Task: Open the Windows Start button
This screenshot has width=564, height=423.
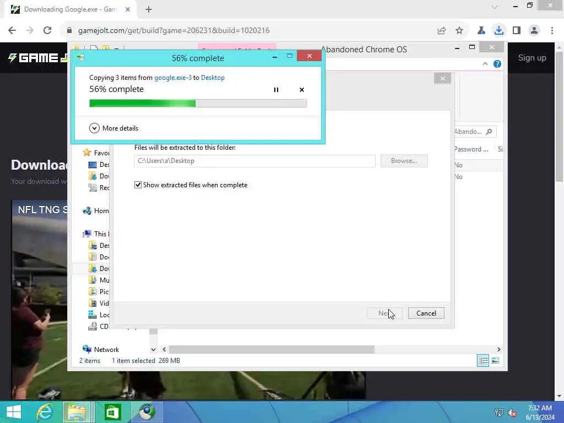Action: coord(14,412)
